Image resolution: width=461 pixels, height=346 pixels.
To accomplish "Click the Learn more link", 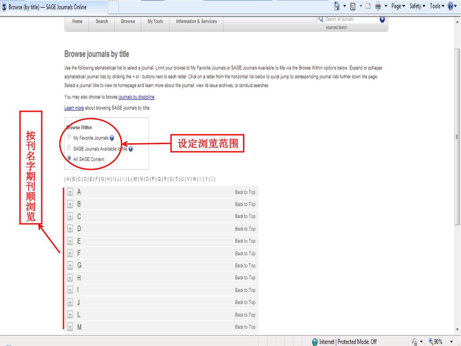I will tap(74, 108).
